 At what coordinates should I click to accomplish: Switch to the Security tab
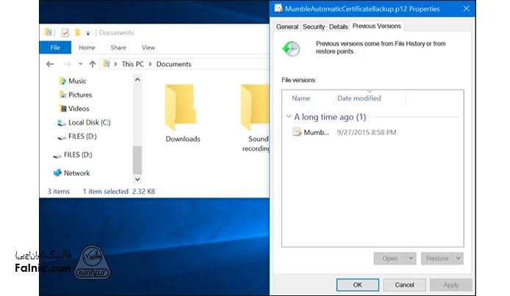click(314, 26)
